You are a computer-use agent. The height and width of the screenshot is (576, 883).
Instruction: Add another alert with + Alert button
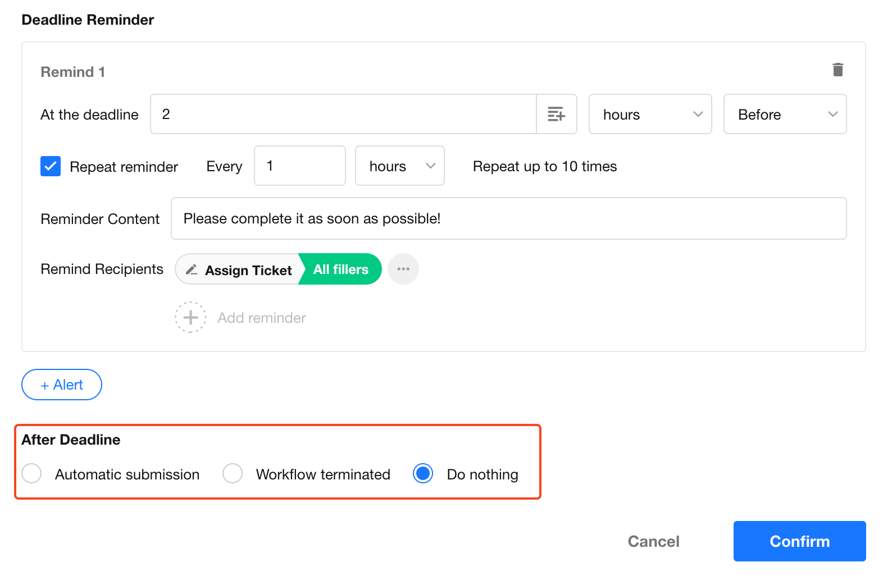(62, 385)
